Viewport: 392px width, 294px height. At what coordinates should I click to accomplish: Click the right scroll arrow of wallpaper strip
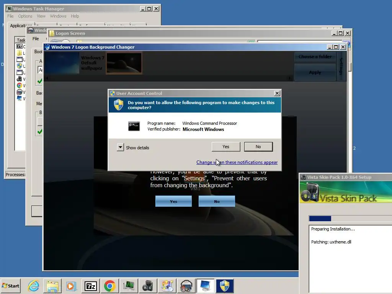289,78
